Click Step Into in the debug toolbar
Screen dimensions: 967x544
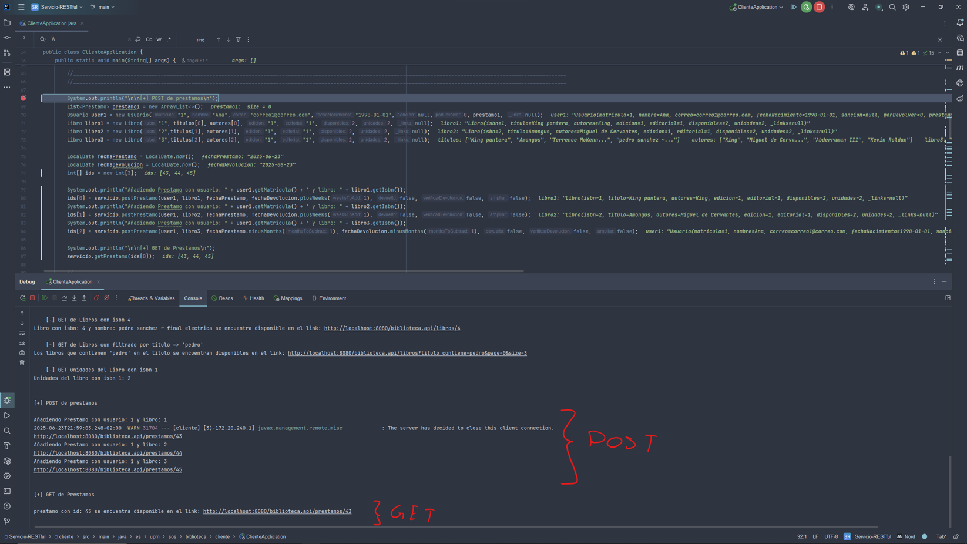[x=74, y=298]
